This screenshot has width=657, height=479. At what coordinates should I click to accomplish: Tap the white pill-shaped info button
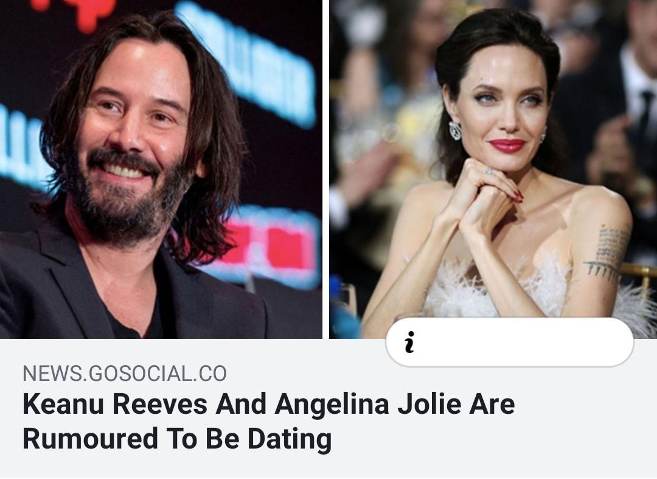[510, 342]
